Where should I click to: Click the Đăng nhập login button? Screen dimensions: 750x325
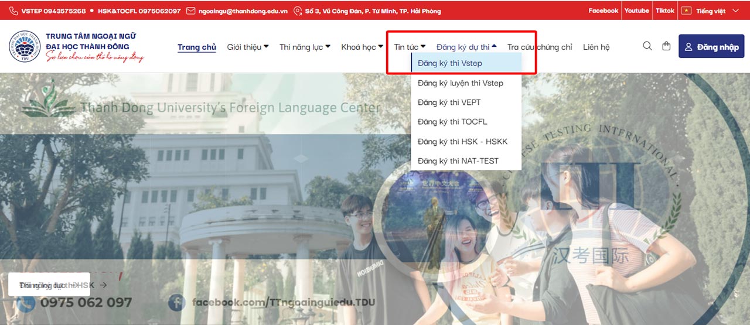[x=711, y=46]
